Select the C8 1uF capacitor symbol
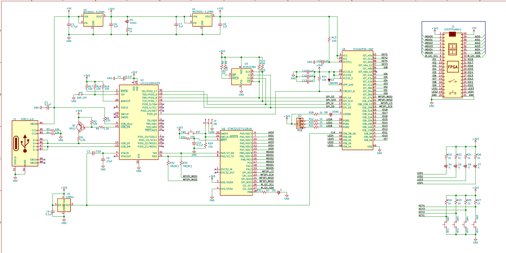 220,25
